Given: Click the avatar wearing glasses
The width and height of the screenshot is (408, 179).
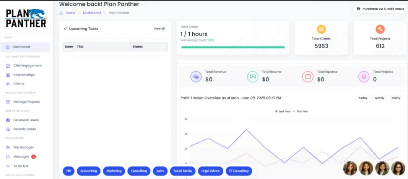Looking at the screenshot, I should tap(398, 168).
